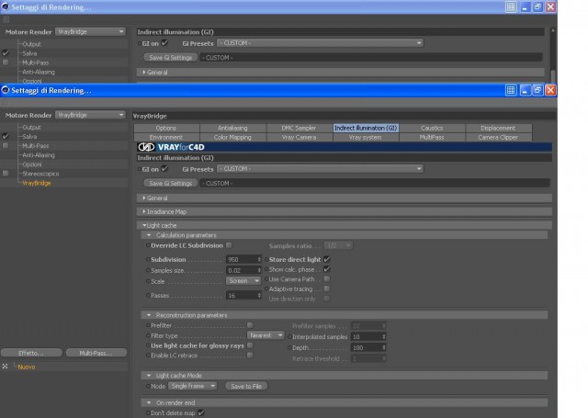The height and width of the screenshot is (418, 588).
Task: Collapse Light cache Mode group
Action: coord(345,375)
